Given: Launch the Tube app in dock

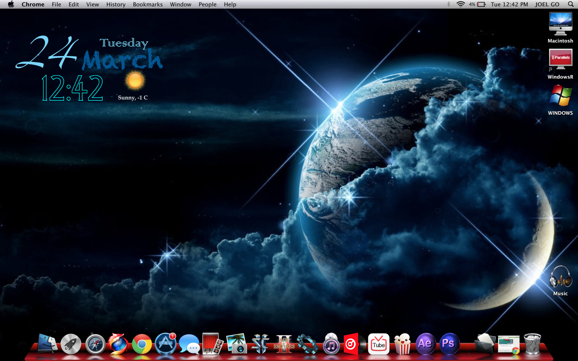Looking at the screenshot, I should (379, 344).
